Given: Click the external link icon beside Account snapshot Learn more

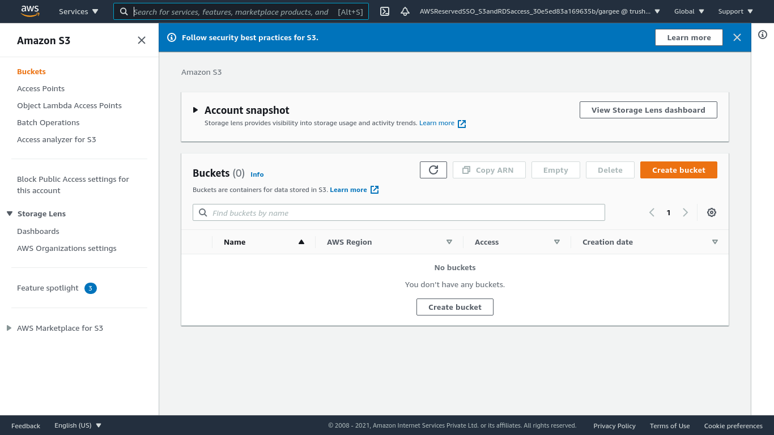Looking at the screenshot, I should pyautogui.click(x=462, y=123).
